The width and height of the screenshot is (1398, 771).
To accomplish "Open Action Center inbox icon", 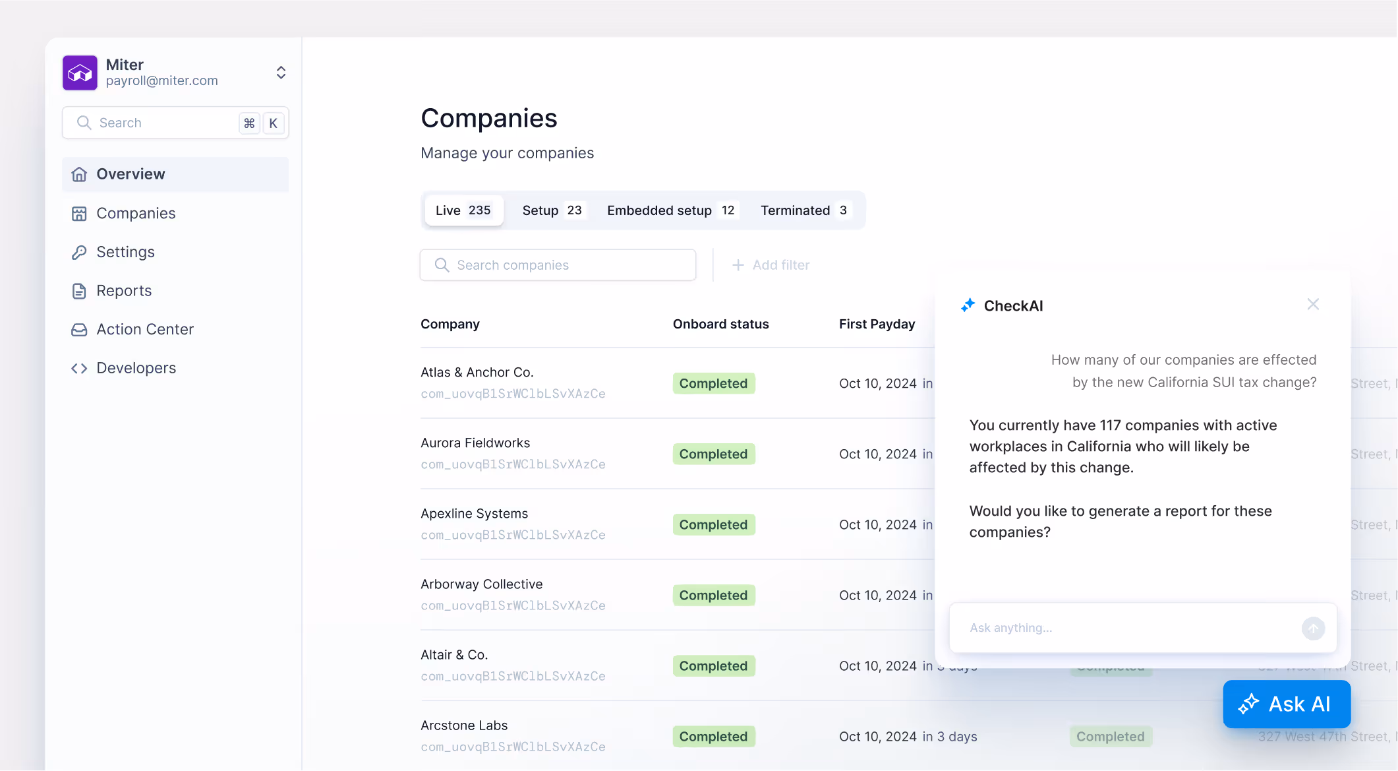I will pos(79,330).
